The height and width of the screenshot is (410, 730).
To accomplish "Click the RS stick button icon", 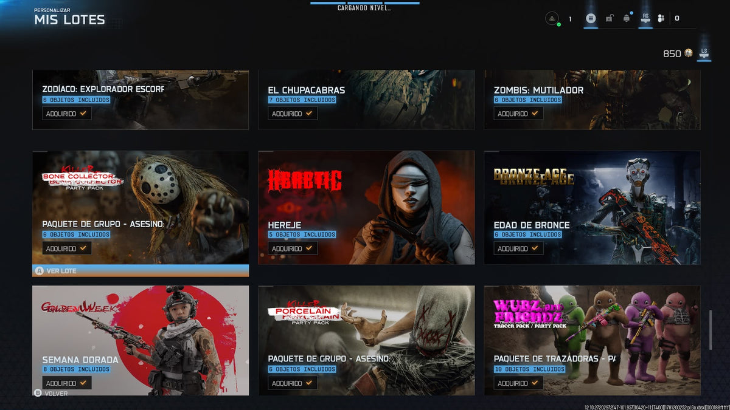I will click(x=645, y=18).
